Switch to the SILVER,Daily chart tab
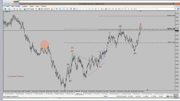This screenshot has width=180, height=101. (x=49, y=94)
